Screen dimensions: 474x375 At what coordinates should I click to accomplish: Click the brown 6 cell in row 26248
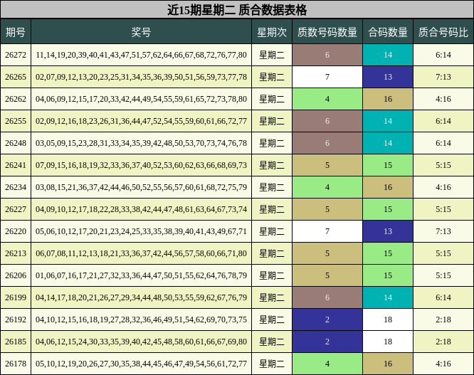tap(327, 143)
